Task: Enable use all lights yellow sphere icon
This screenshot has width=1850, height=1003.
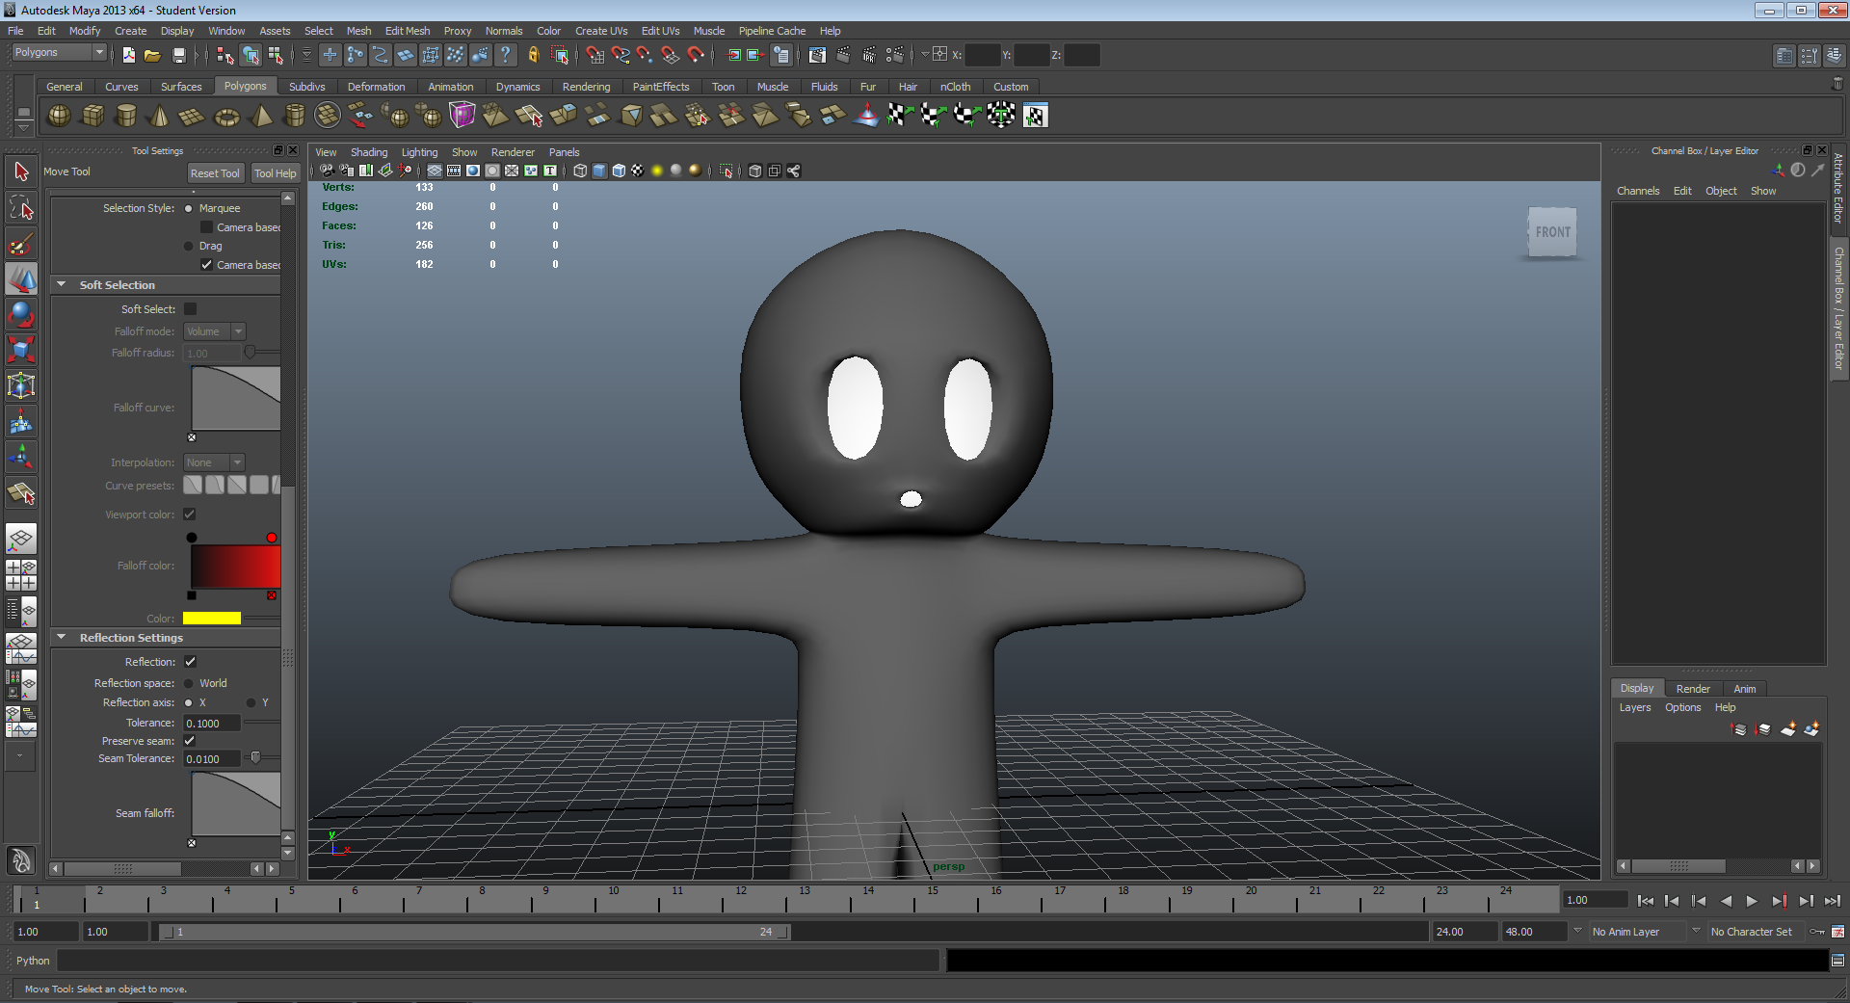Action: [x=657, y=171]
